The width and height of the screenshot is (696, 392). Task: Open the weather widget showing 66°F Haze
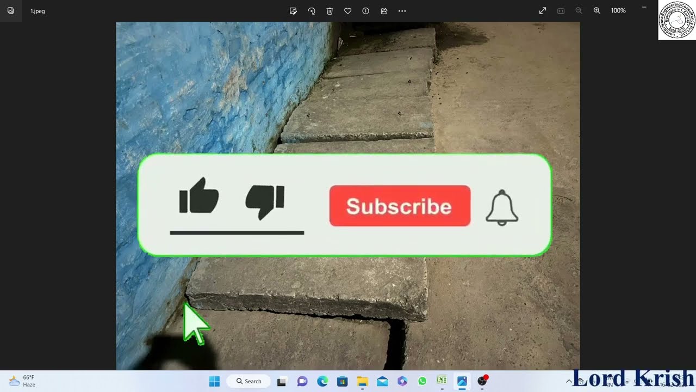[22, 381]
